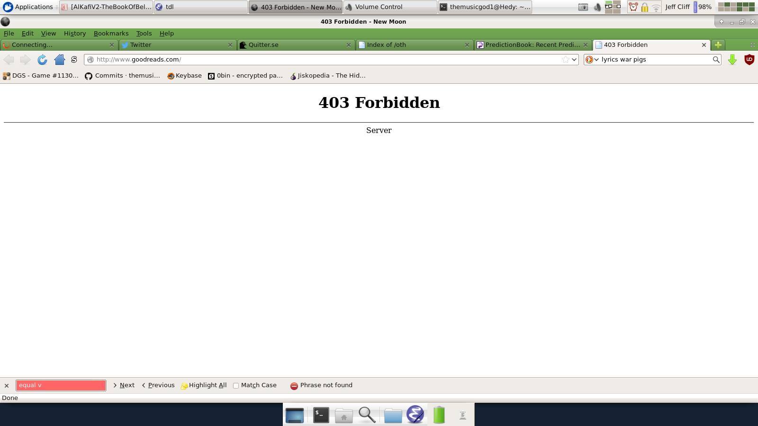Click the forward navigation arrow
Image resolution: width=758 pixels, height=426 pixels.
pos(25,59)
